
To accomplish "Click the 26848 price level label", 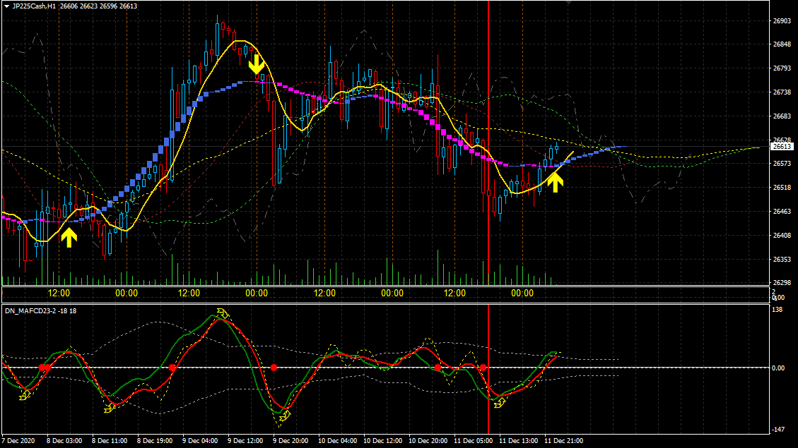I will coord(782,44).
